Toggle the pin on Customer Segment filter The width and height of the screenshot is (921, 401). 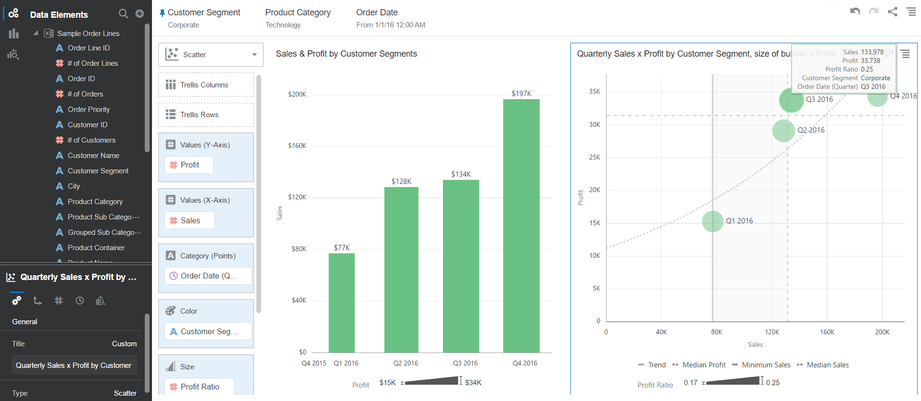click(x=162, y=13)
